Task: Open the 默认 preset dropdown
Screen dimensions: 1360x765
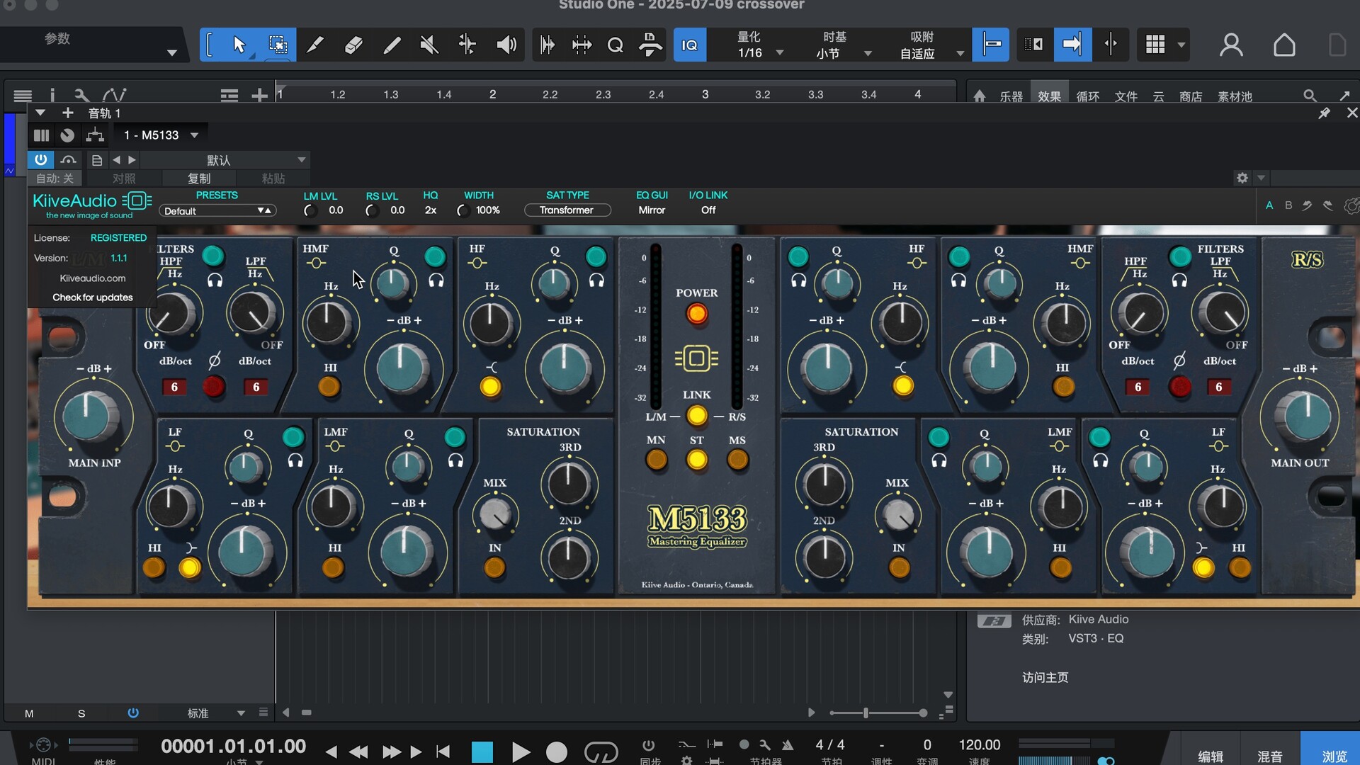Action: coord(225,160)
